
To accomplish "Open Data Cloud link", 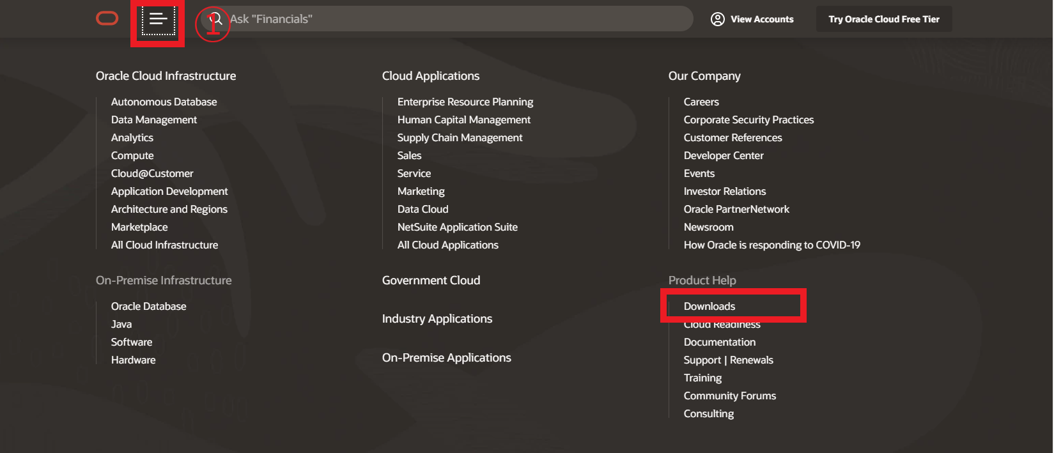I will coord(423,209).
